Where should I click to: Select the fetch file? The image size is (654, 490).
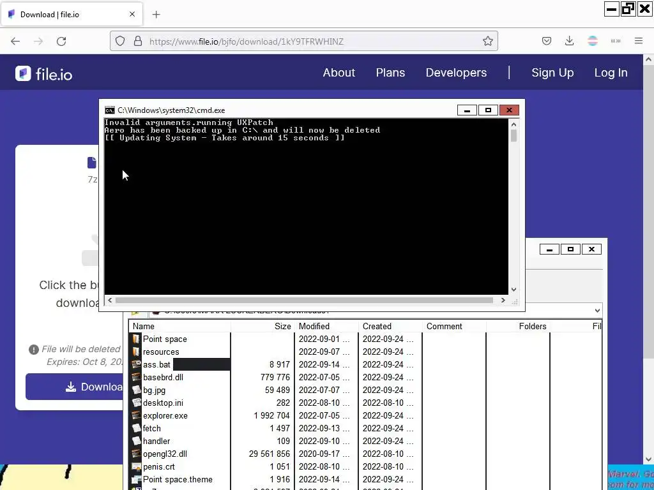tap(151, 428)
